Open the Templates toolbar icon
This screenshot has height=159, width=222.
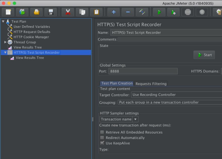coord(22,12)
